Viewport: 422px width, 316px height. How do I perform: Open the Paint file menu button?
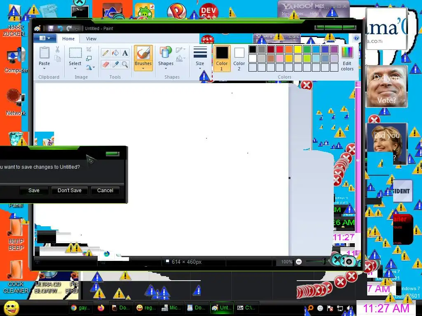click(45, 38)
